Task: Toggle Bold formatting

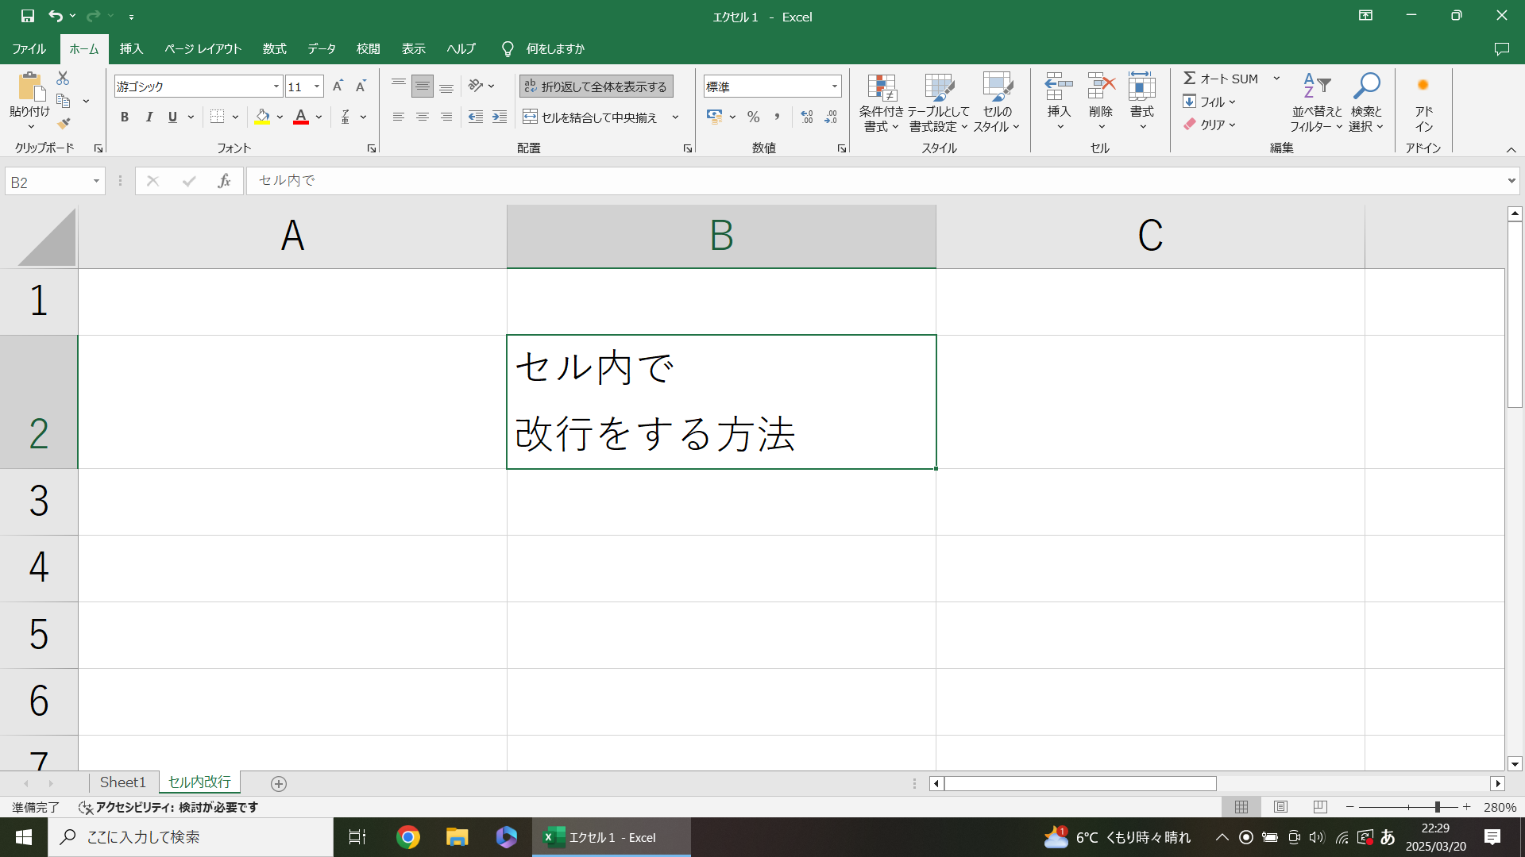Action: tap(125, 117)
